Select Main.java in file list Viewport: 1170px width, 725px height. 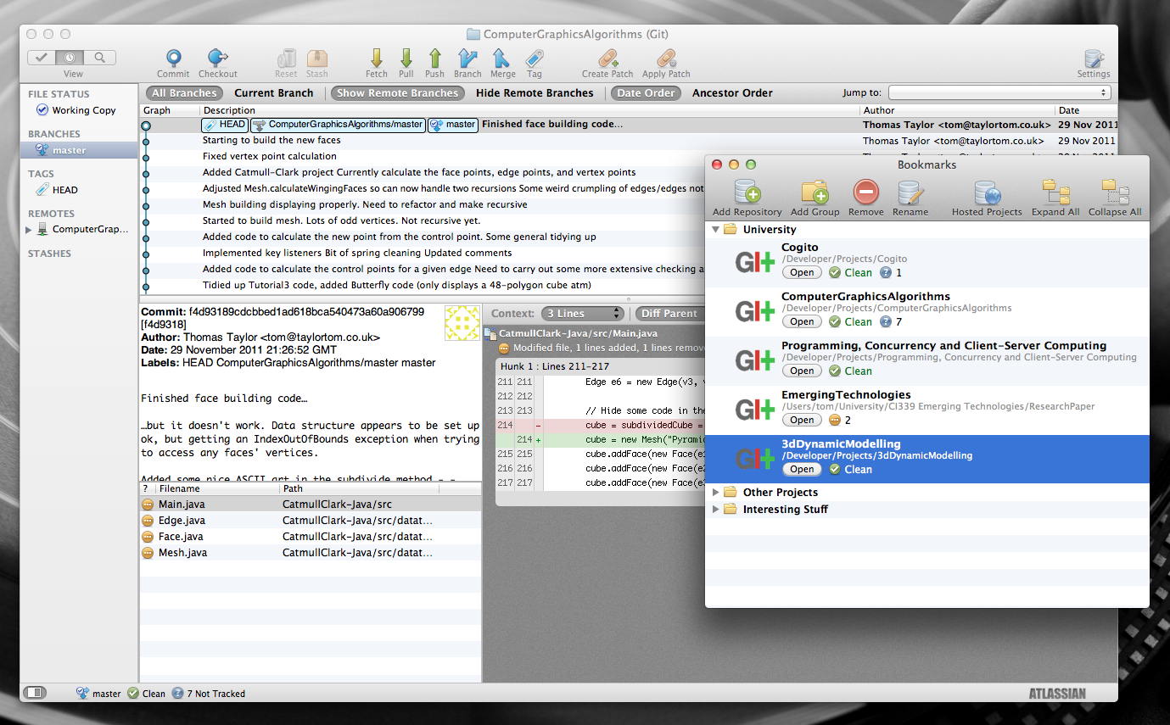click(x=310, y=504)
